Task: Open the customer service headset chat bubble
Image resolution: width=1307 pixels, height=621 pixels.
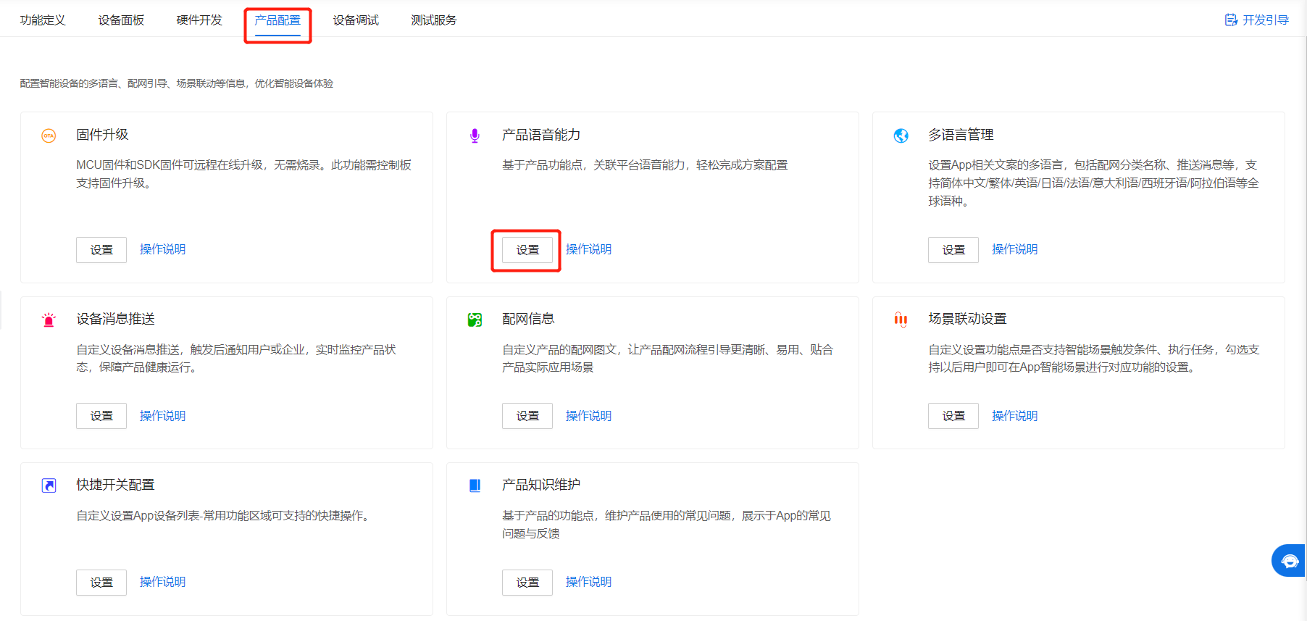Action: pyautogui.click(x=1290, y=560)
